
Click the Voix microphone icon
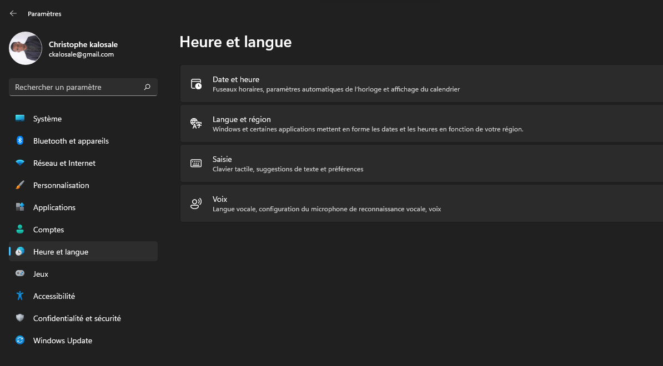point(196,203)
